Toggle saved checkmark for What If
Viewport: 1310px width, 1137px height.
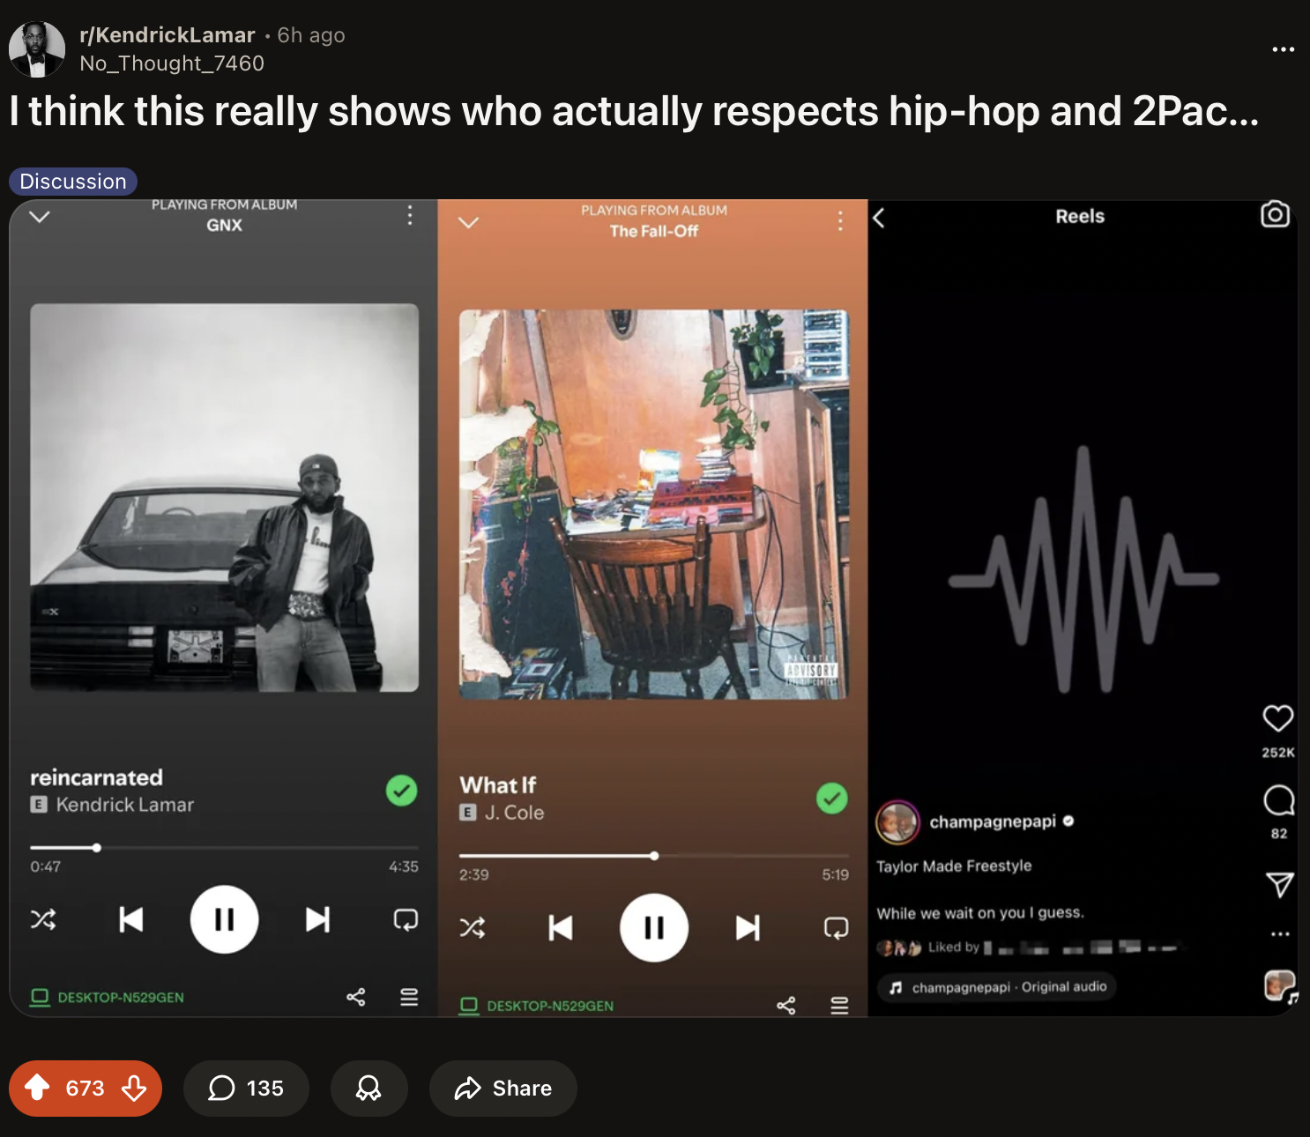click(x=832, y=799)
